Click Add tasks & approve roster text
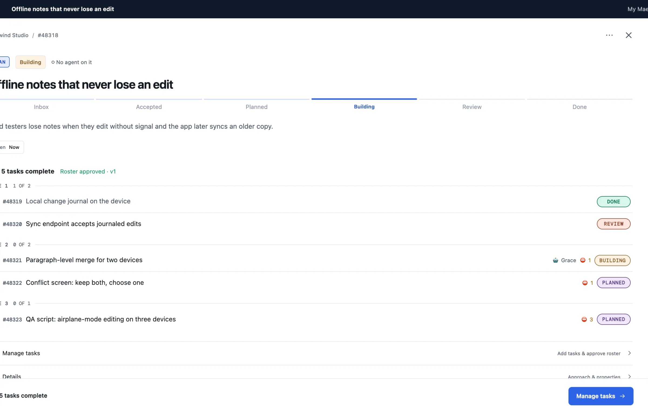This screenshot has width=648, height=413. coord(589,353)
